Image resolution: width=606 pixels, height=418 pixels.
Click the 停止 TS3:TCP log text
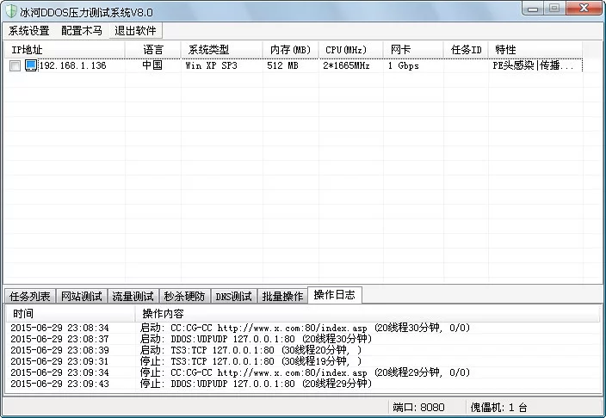250,361
